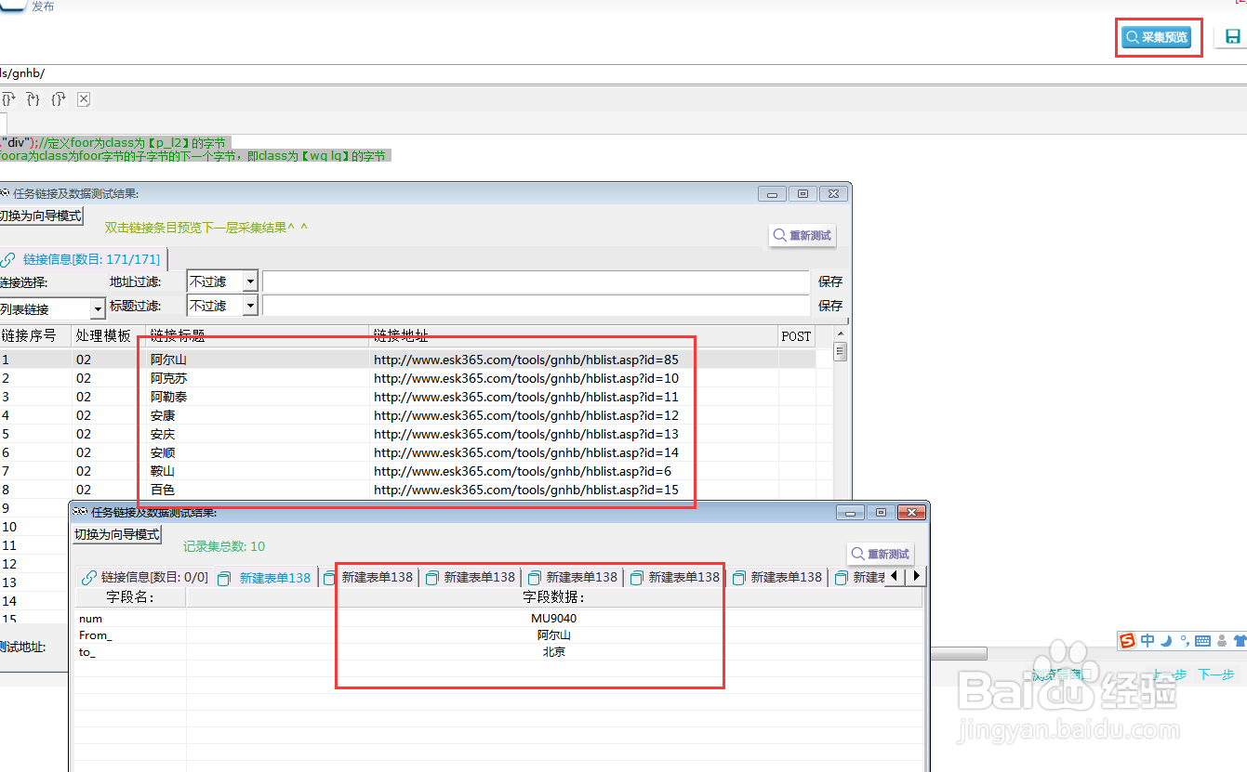Toggle the moon half-width icon in IME bar
1247x772 pixels.
tap(1166, 640)
